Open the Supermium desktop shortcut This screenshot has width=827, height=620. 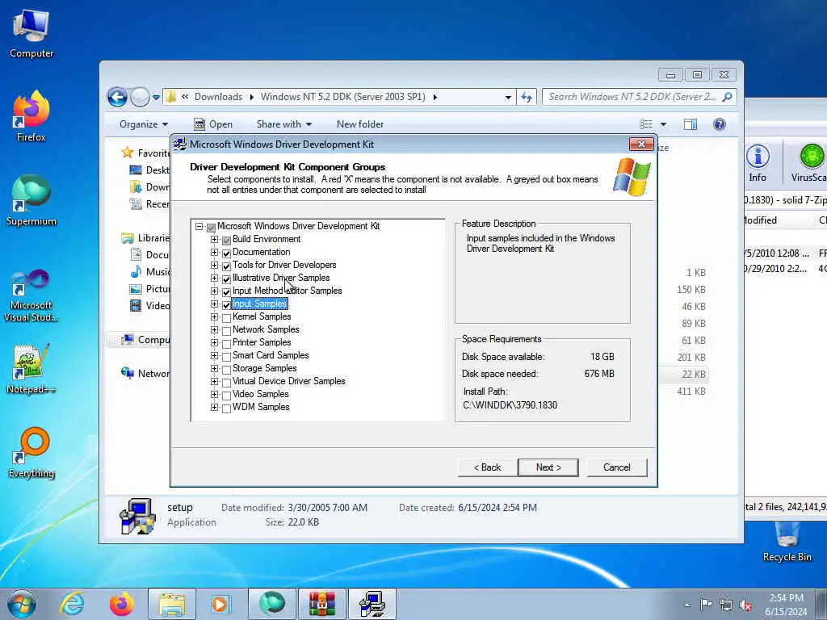tap(31, 200)
